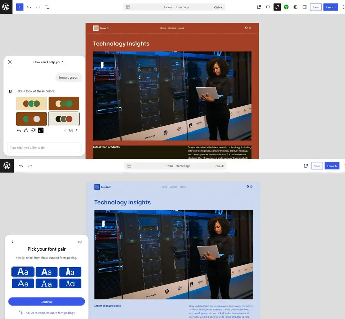Redo the change in the lower toolbar
This screenshot has height=319, width=345.
tap(30, 166)
